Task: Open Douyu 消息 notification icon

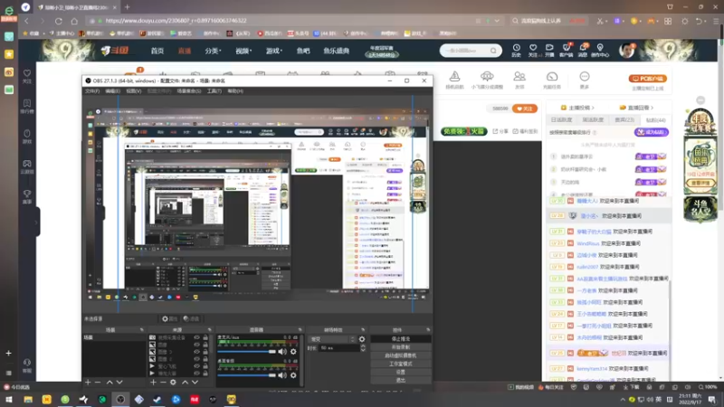Action: [x=583, y=51]
